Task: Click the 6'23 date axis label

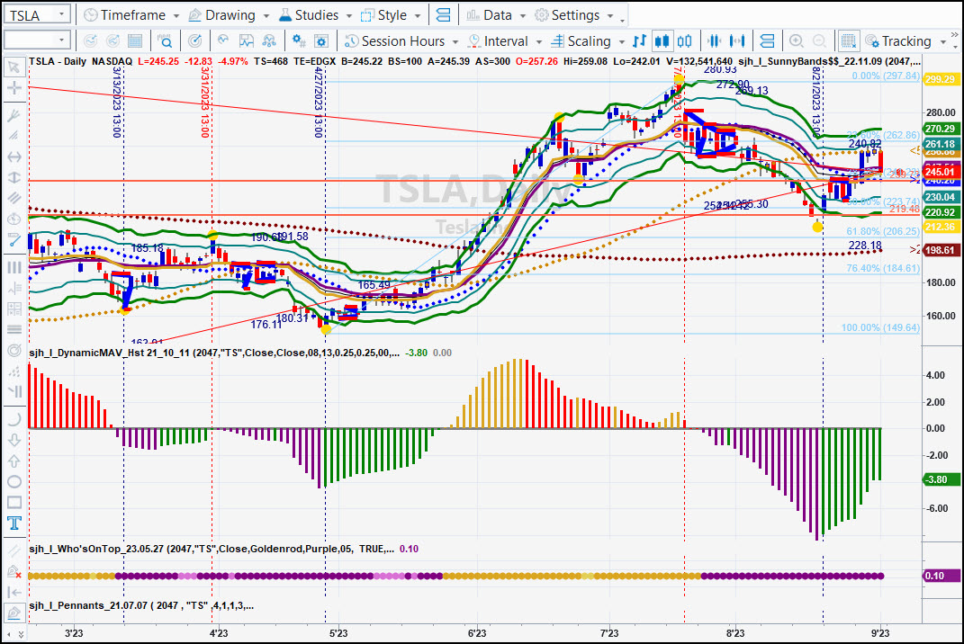Action: (x=476, y=633)
